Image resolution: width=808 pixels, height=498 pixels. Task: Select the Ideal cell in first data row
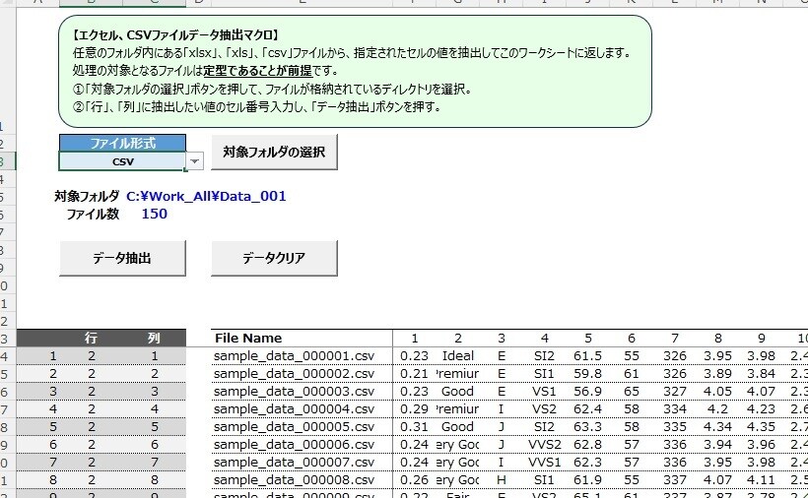[x=457, y=356]
